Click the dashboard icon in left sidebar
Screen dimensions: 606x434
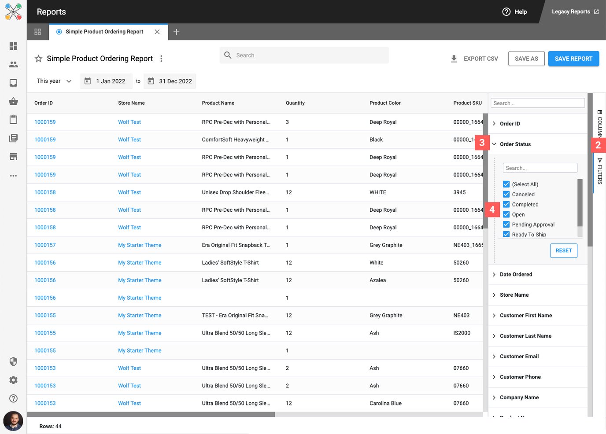click(x=13, y=46)
